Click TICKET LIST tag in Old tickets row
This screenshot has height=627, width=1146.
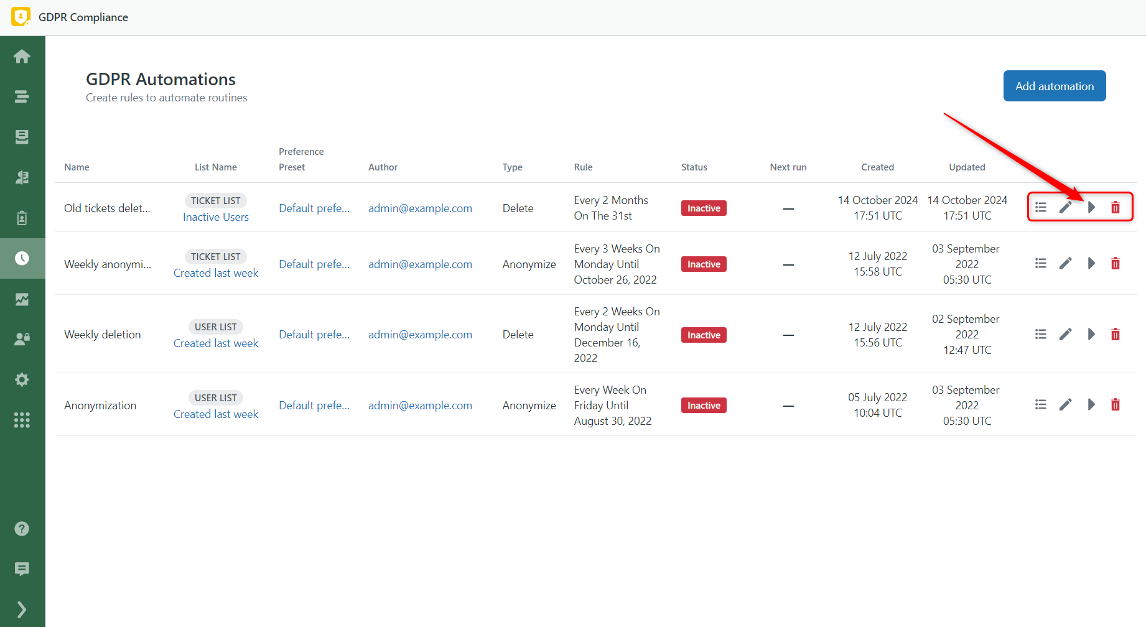click(x=216, y=201)
